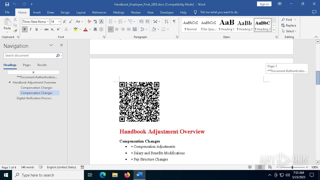Select Digital Verification Process heading
320x180 pixels.
coord(34,98)
